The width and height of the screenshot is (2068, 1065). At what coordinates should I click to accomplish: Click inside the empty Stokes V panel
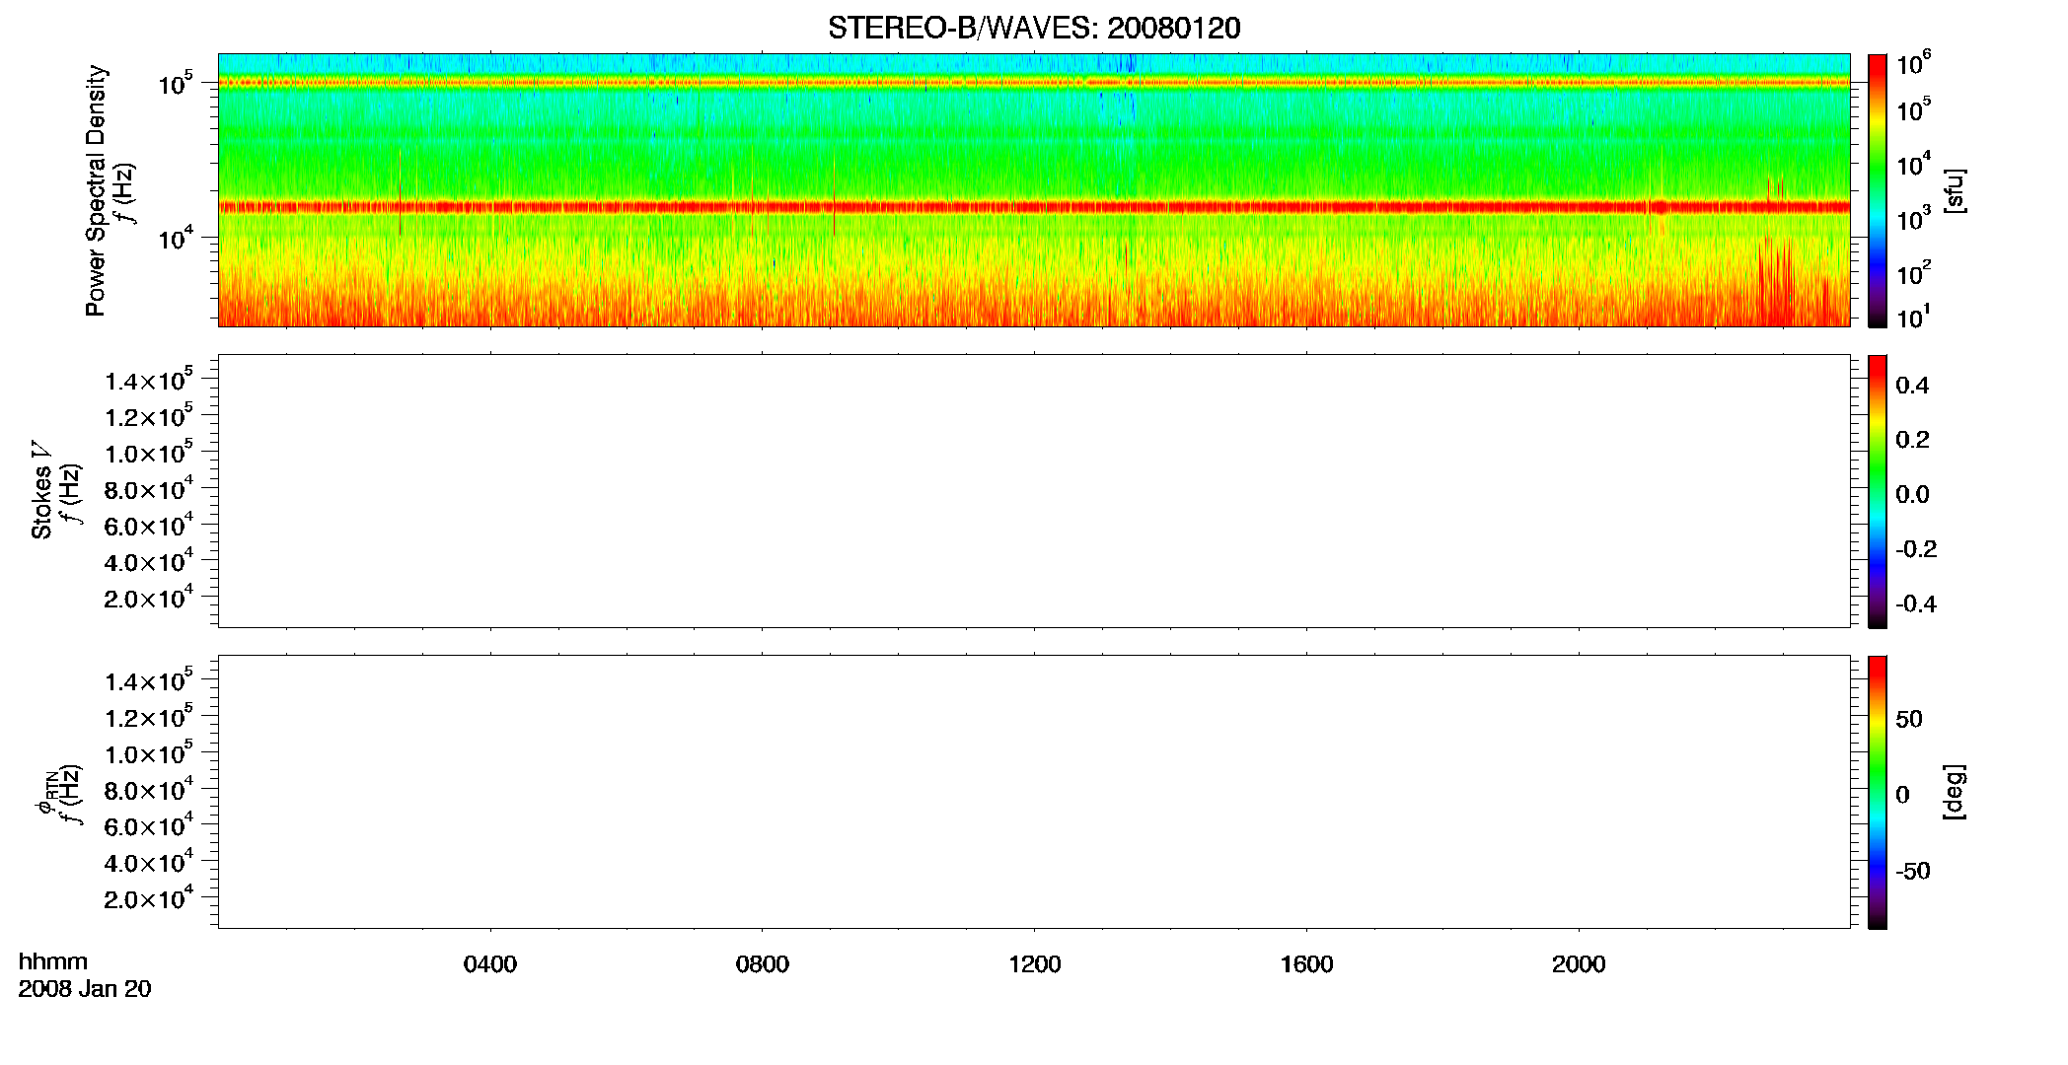1034,491
